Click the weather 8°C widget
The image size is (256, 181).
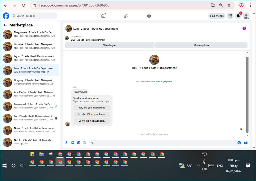point(185,166)
